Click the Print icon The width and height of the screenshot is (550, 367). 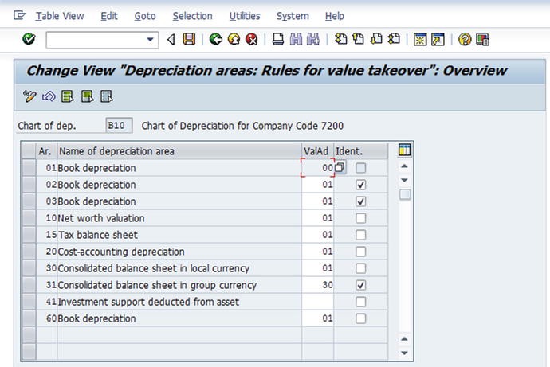click(278, 39)
